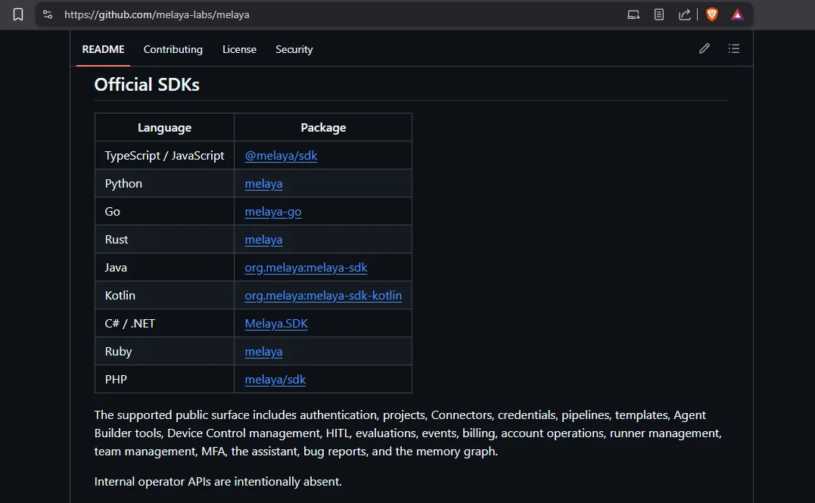The height and width of the screenshot is (503, 815).
Task: Click the Kotlin language cell
Action: (x=164, y=296)
